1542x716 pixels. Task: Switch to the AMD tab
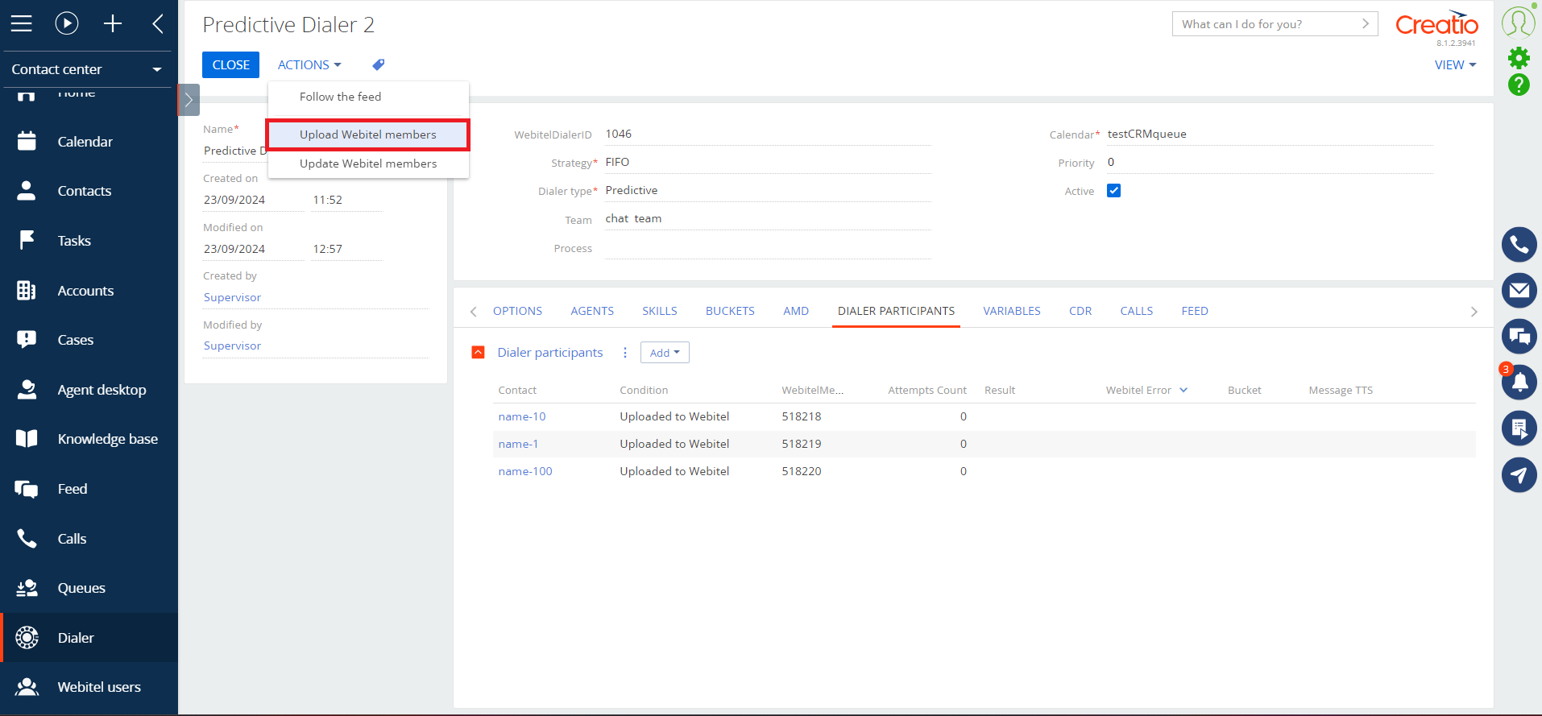click(x=796, y=311)
